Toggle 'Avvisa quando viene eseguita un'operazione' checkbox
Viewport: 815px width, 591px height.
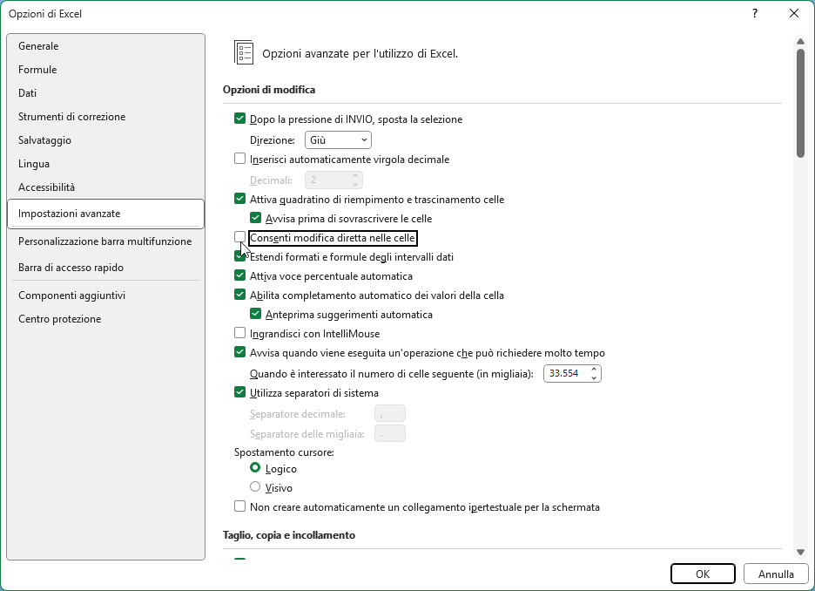pyautogui.click(x=239, y=352)
